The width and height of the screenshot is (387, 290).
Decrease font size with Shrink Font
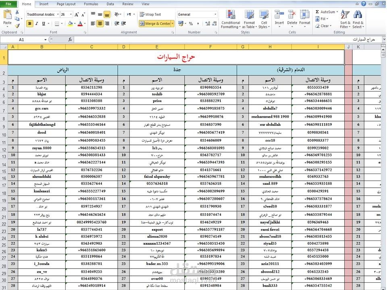(83, 14)
